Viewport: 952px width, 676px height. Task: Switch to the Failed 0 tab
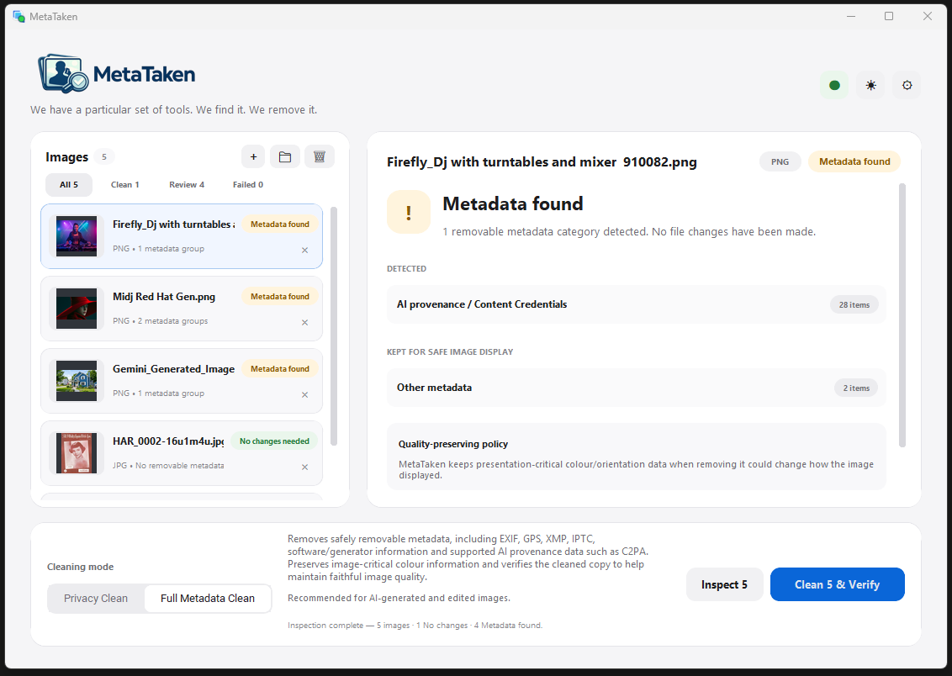248,184
